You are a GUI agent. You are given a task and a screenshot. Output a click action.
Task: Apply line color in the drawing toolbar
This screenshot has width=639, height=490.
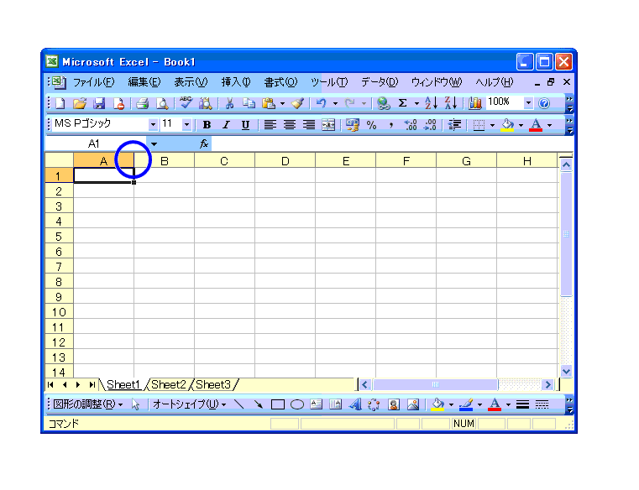(x=466, y=404)
